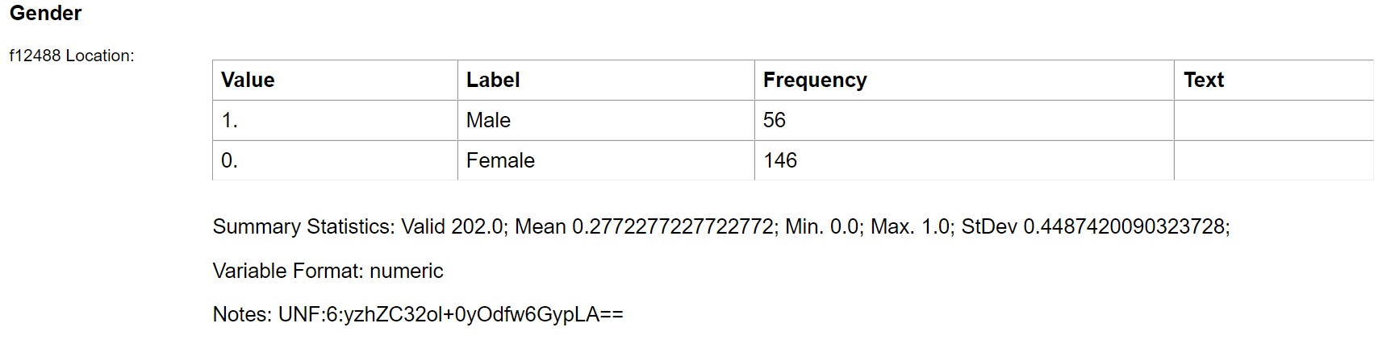Click the frequency cell showing 146
This screenshot has width=1395, height=344.
coord(780,160)
